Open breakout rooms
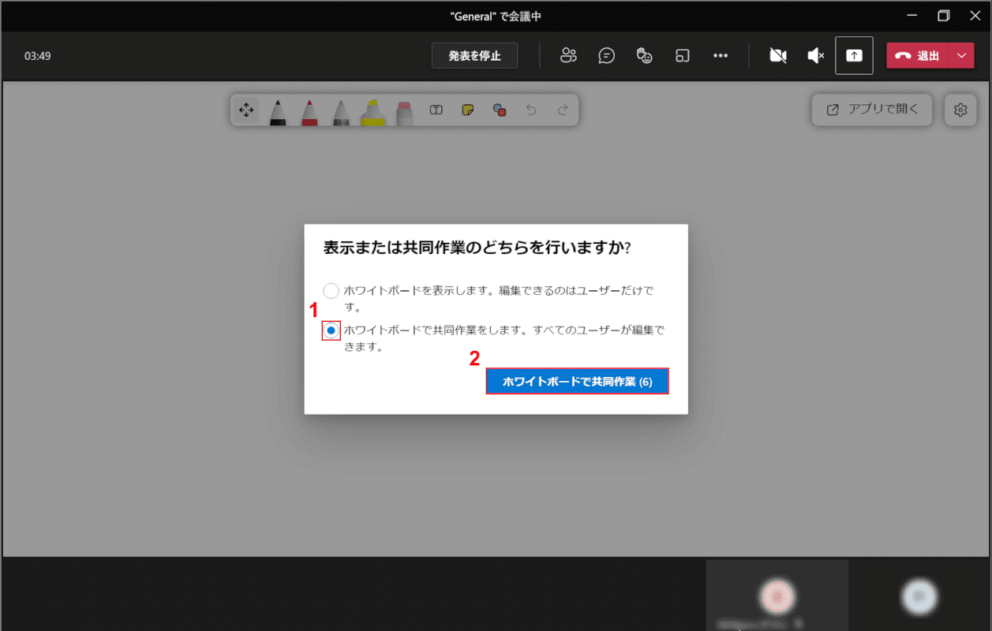The width and height of the screenshot is (992, 631). click(x=682, y=56)
